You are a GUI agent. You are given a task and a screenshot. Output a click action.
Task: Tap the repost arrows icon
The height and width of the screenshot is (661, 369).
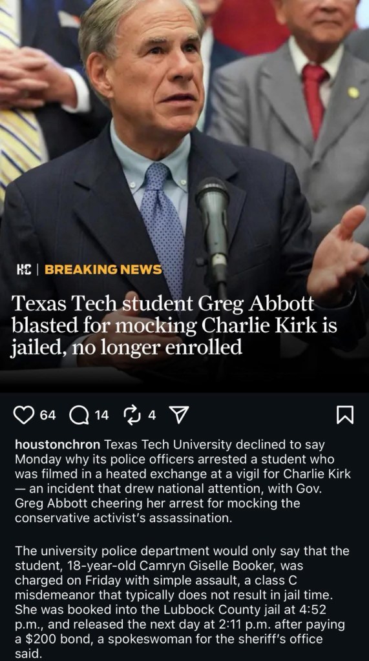click(x=132, y=415)
